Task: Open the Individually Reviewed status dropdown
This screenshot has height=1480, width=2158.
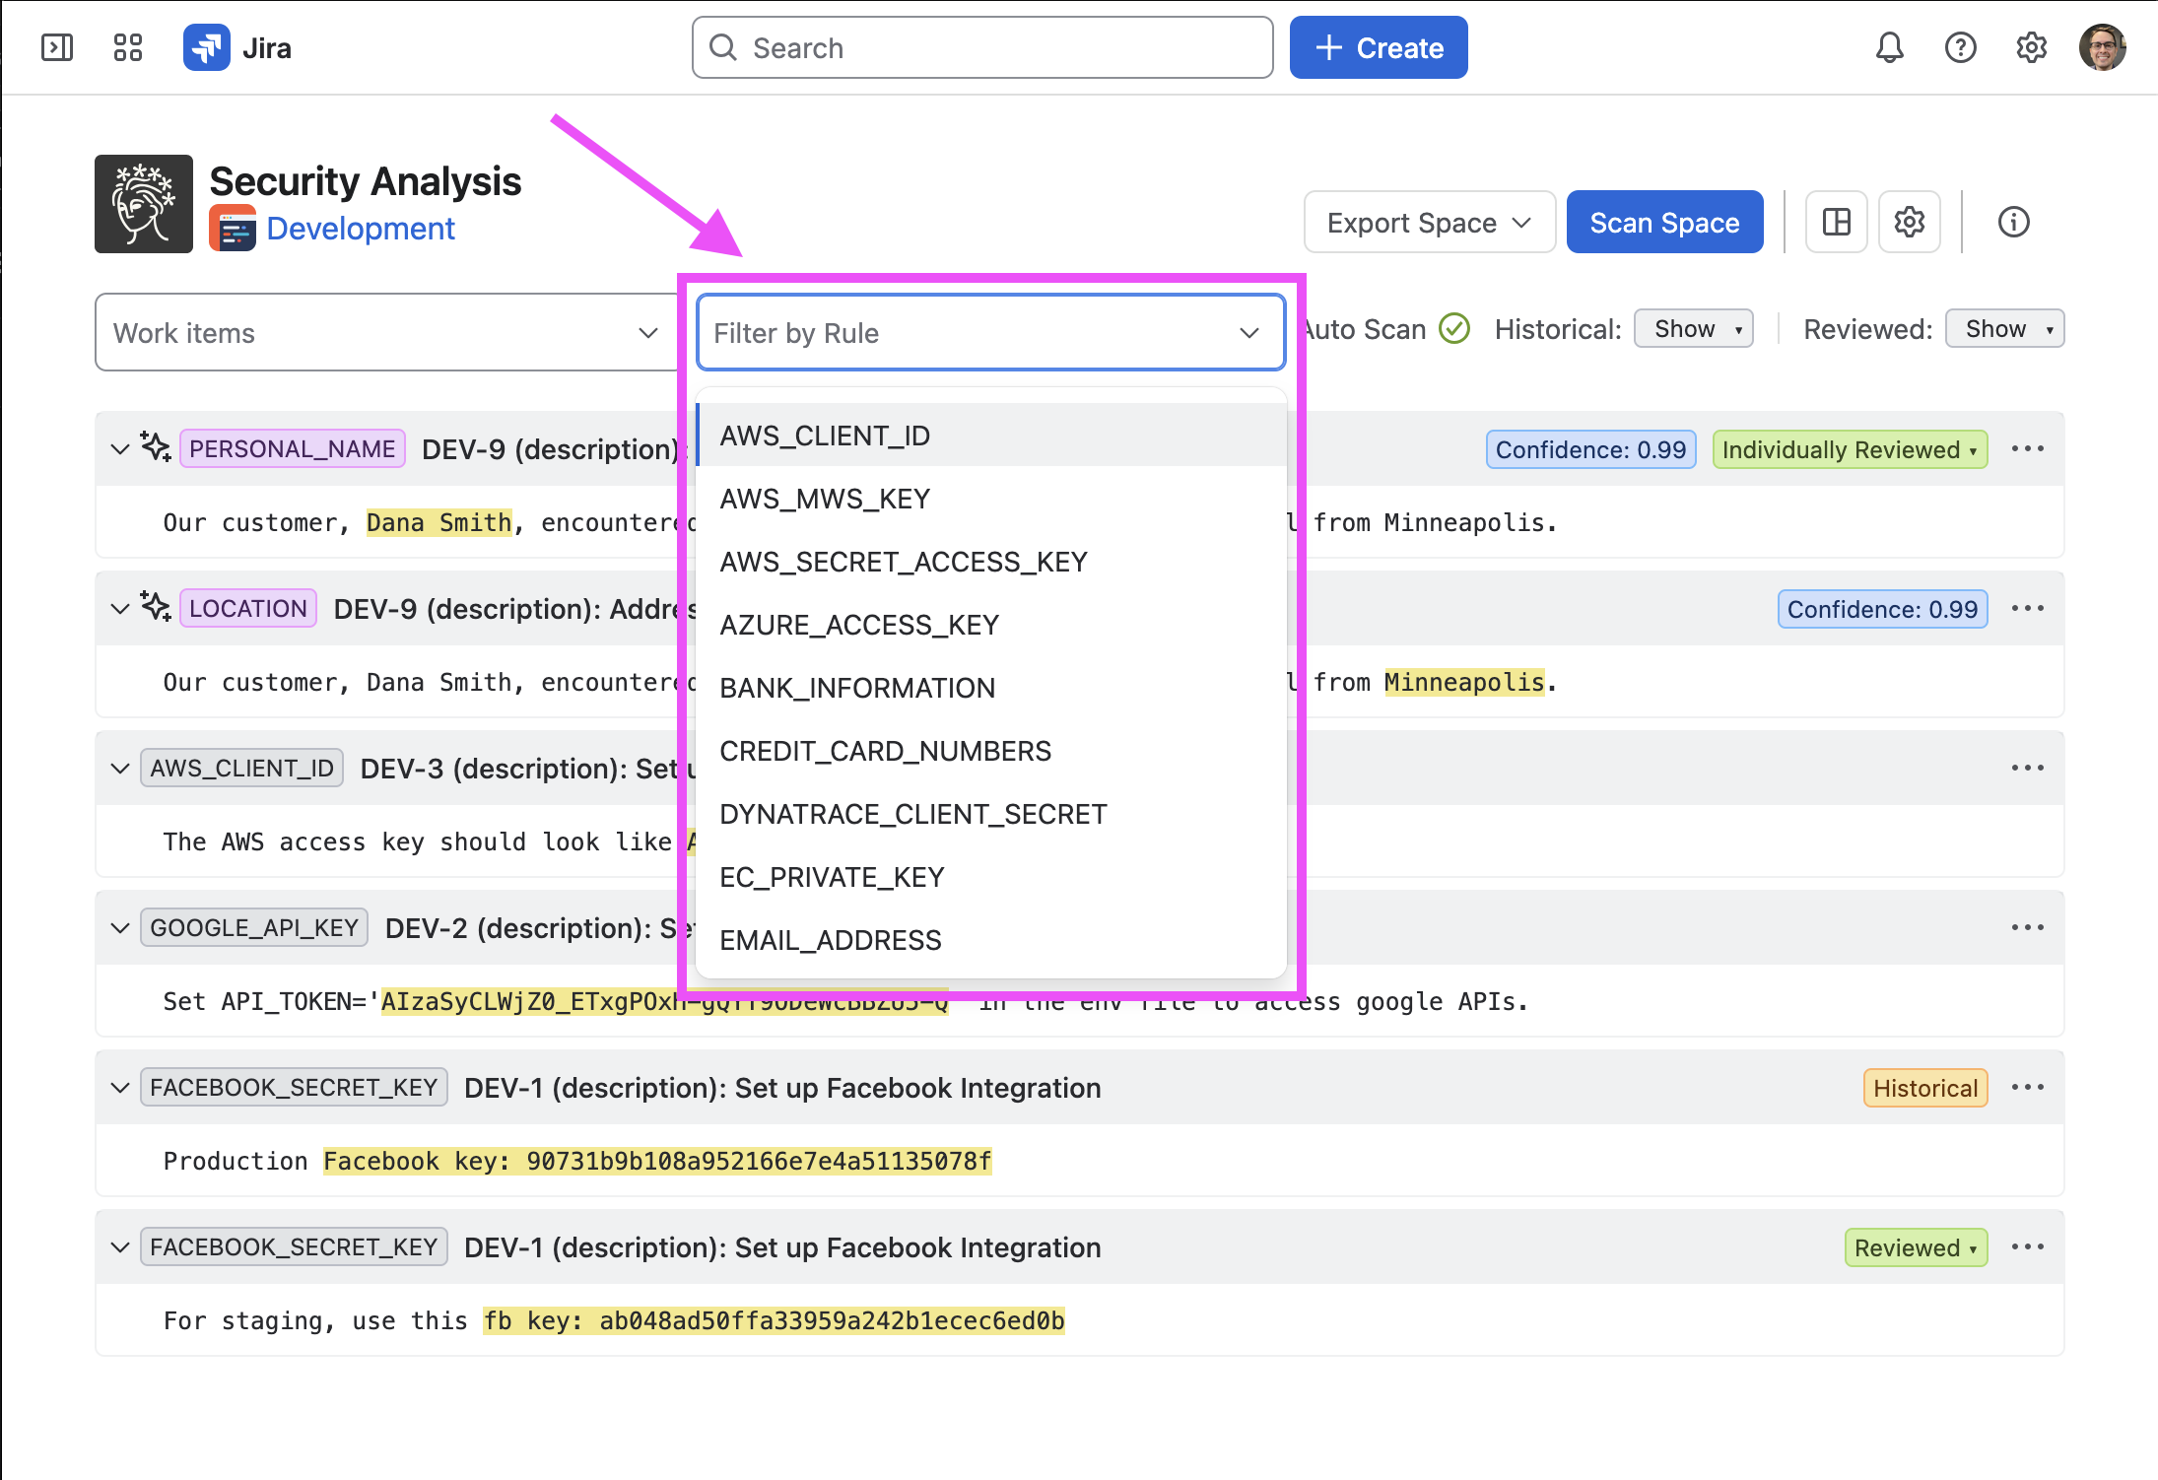Action: click(x=1850, y=449)
